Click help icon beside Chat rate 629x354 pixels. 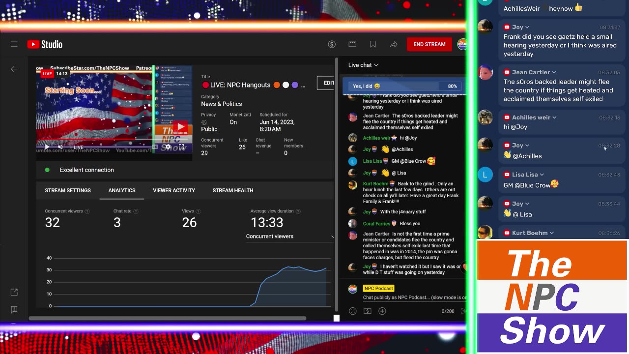(x=136, y=211)
